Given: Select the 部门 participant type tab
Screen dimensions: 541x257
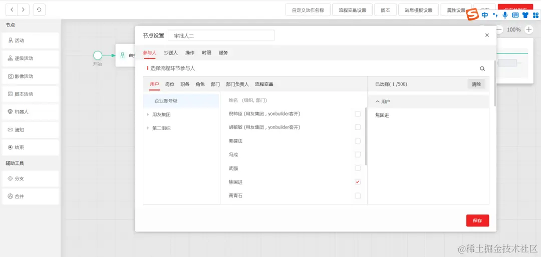Looking at the screenshot, I should (215, 84).
